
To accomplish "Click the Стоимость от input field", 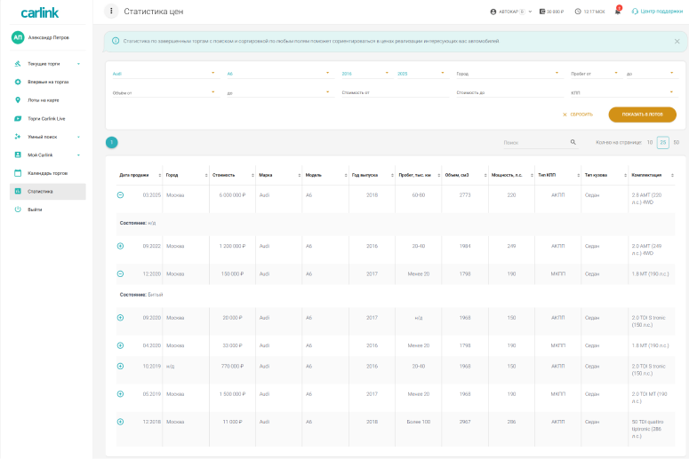I will tap(391, 92).
